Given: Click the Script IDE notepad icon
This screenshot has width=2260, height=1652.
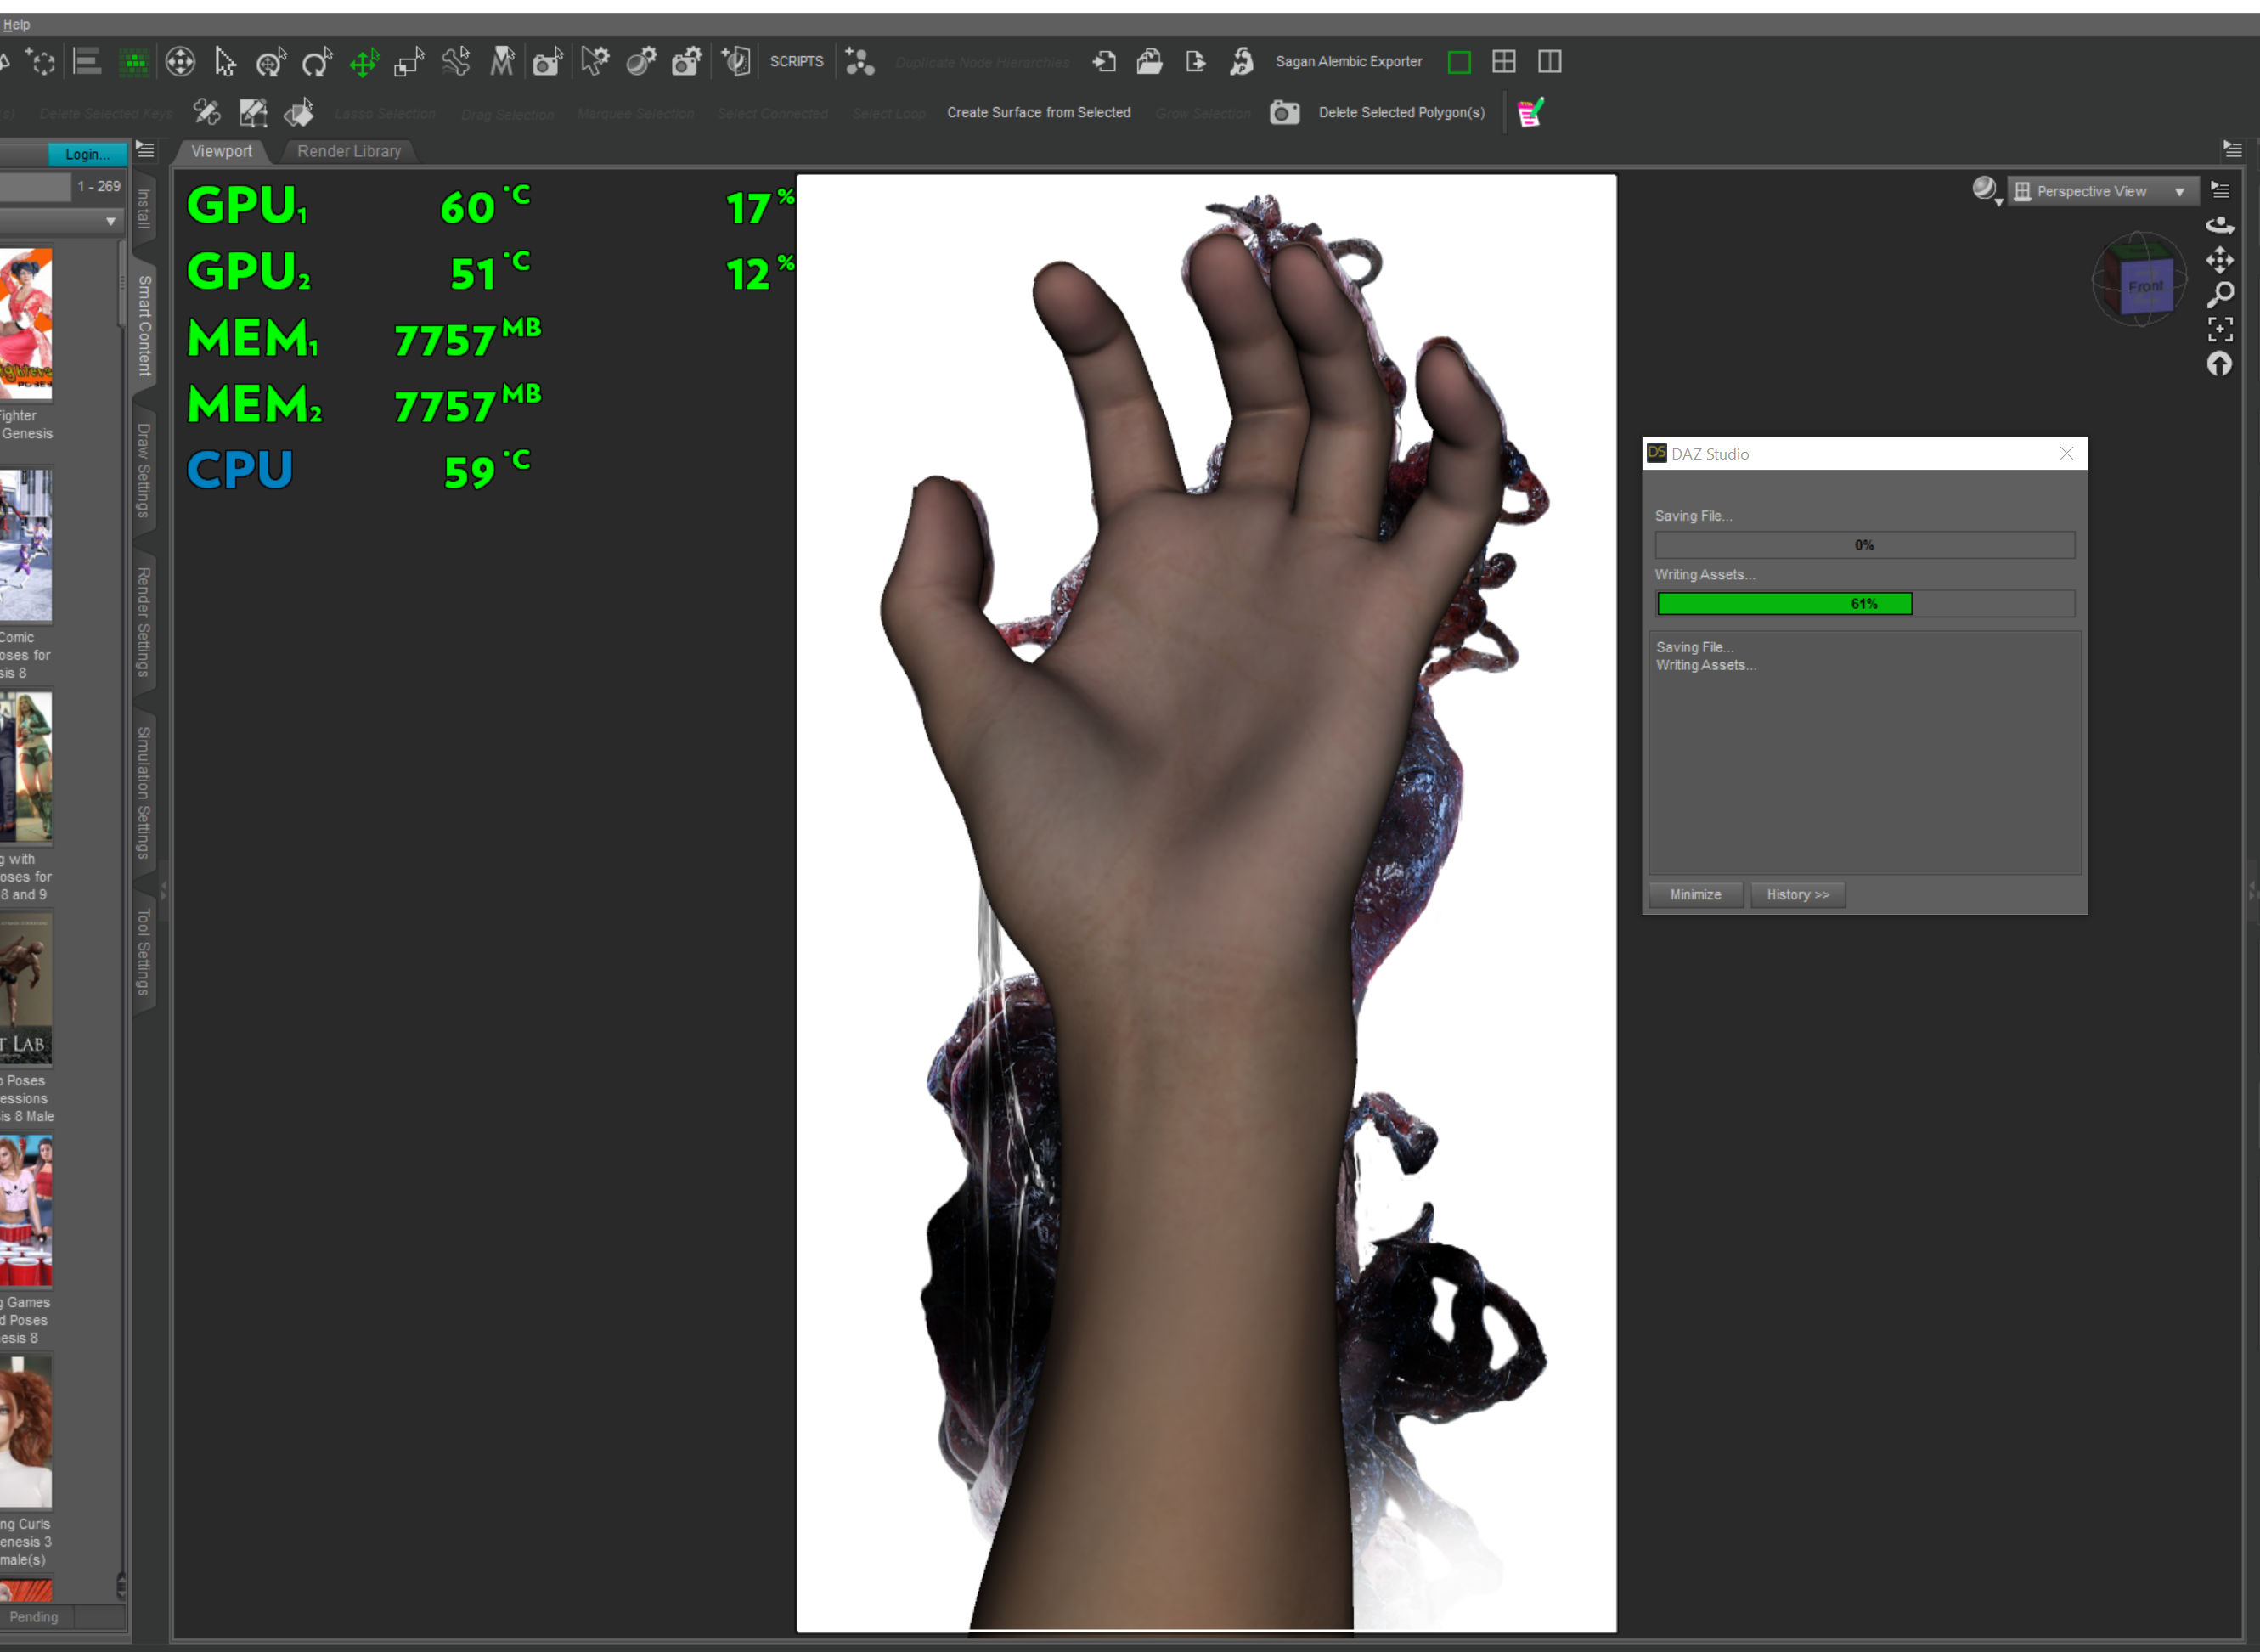Looking at the screenshot, I should [x=1530, y=113].
